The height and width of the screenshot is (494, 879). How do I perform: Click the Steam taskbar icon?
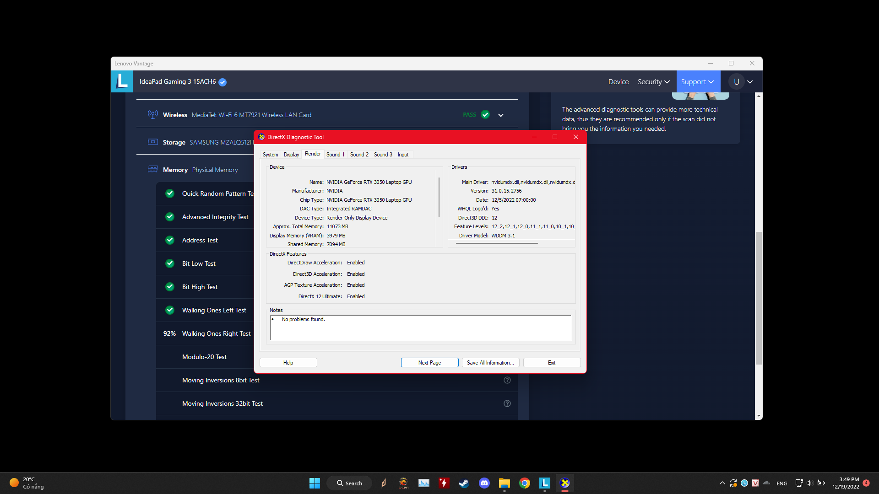coord(464,483)
